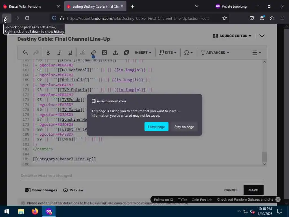Click the TVP Polonia wikilink text
This screenshot has width=289, height=217.
point(74,90)
